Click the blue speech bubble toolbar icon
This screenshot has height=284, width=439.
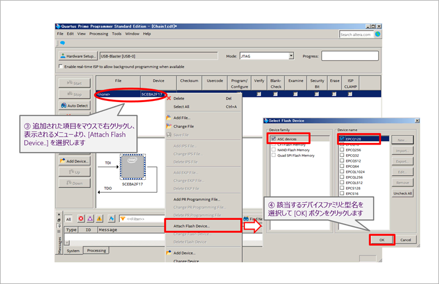(x=62, y=43)
